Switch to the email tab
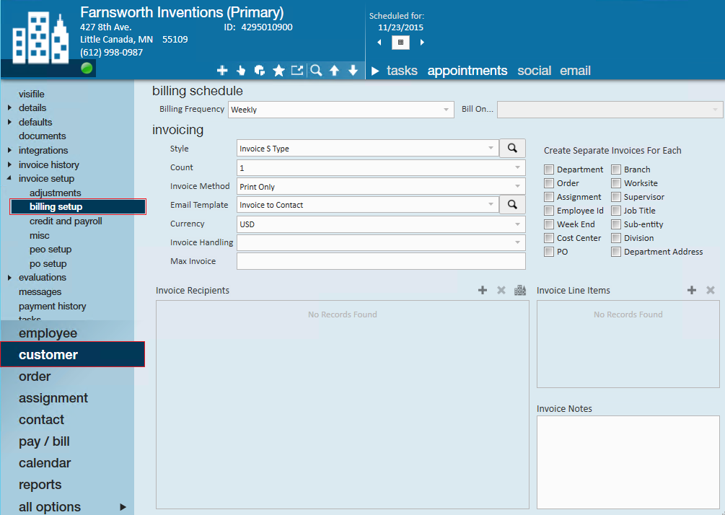The image size is (725, 515). 575,71
